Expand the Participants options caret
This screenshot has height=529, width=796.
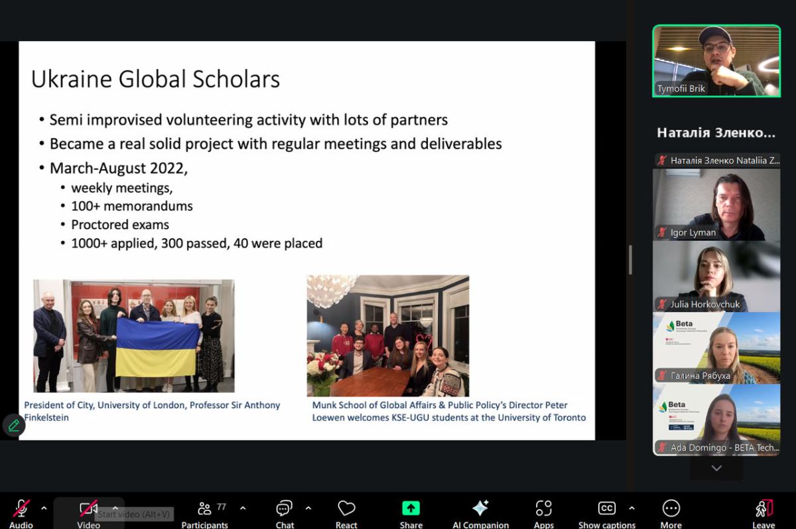[243, 508]
